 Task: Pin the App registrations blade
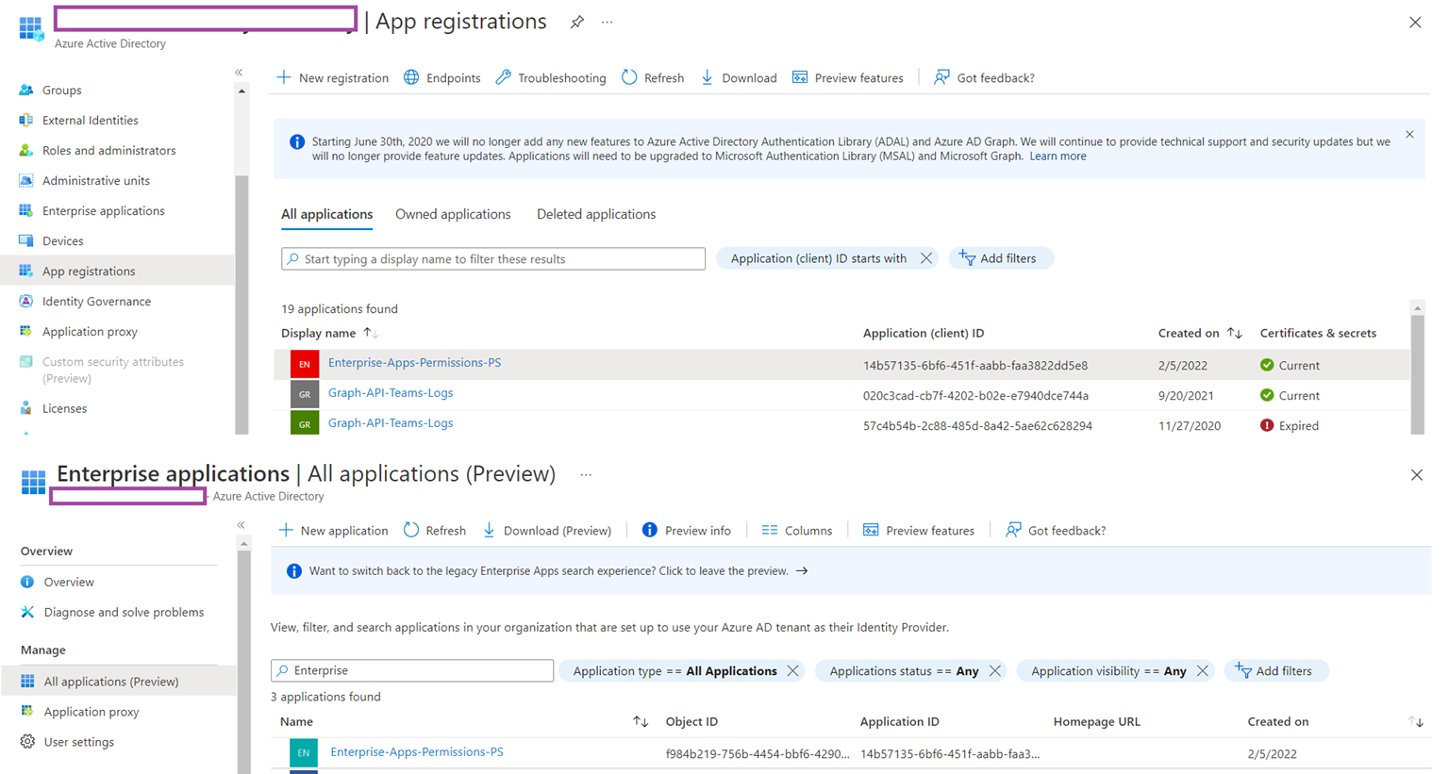(x=576, y=22)
